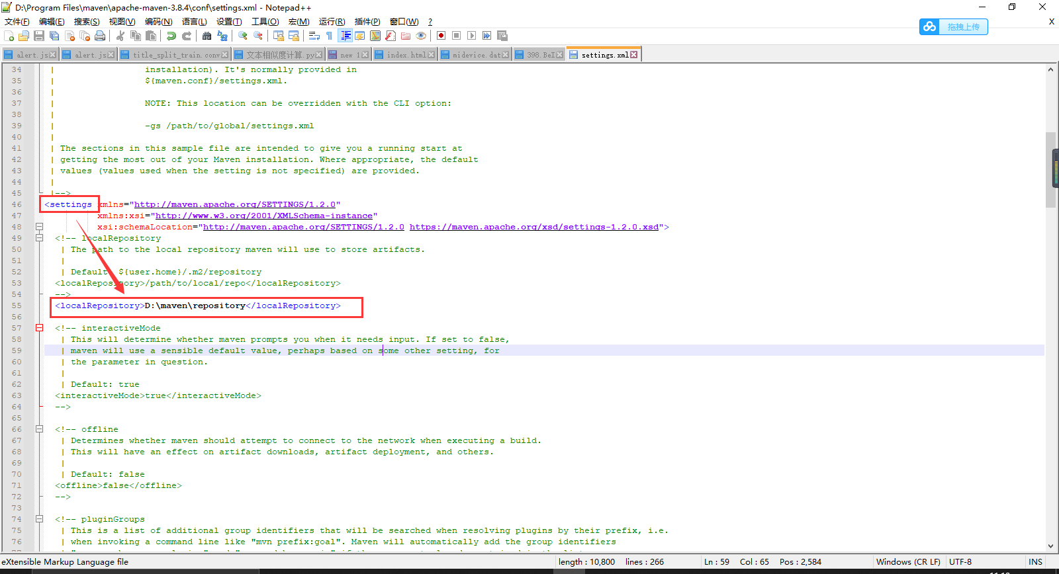Close the current document via toolbar Close icon
This screenshot has width=1059, height=574.
point(69,36)
